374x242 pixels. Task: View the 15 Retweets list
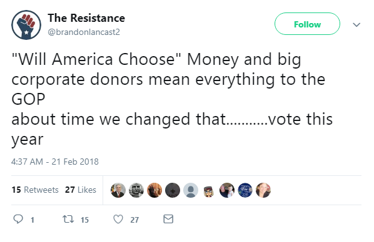[35, 190]
